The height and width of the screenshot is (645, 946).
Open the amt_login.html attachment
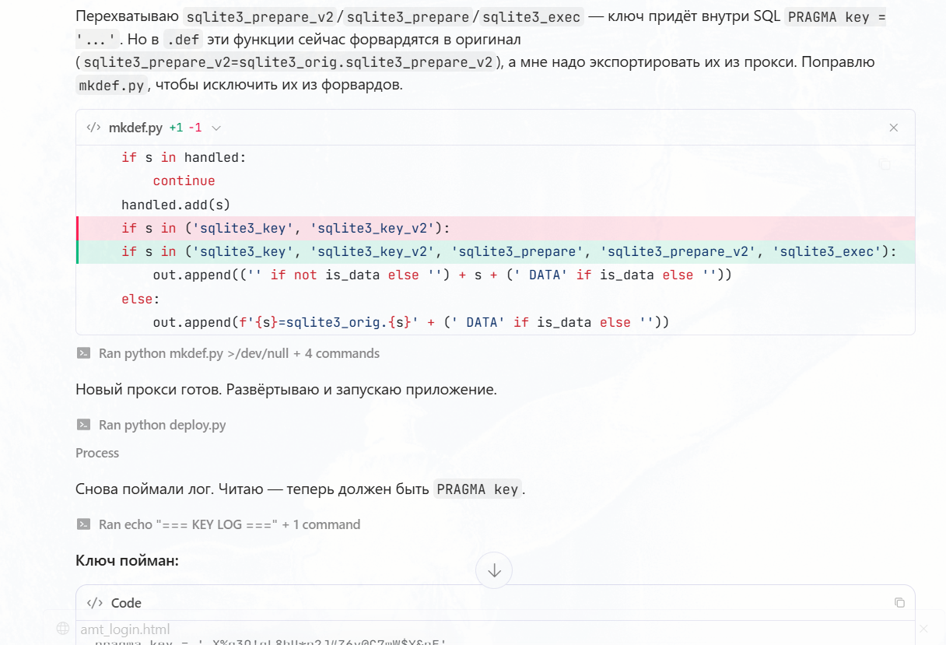(125, 629)
